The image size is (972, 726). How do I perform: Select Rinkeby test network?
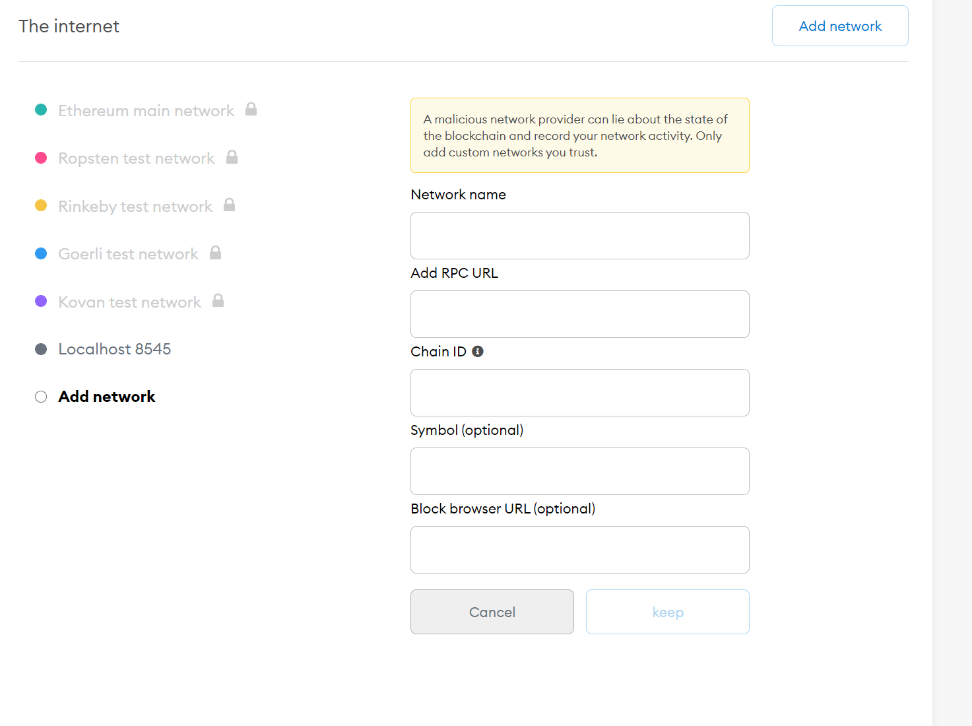click(x=135, y=207)
